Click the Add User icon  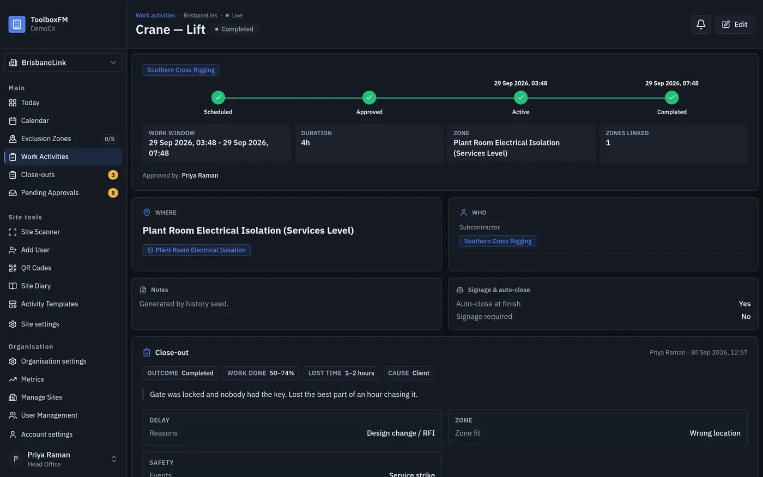pyautogui.click(x=13, y=250)
